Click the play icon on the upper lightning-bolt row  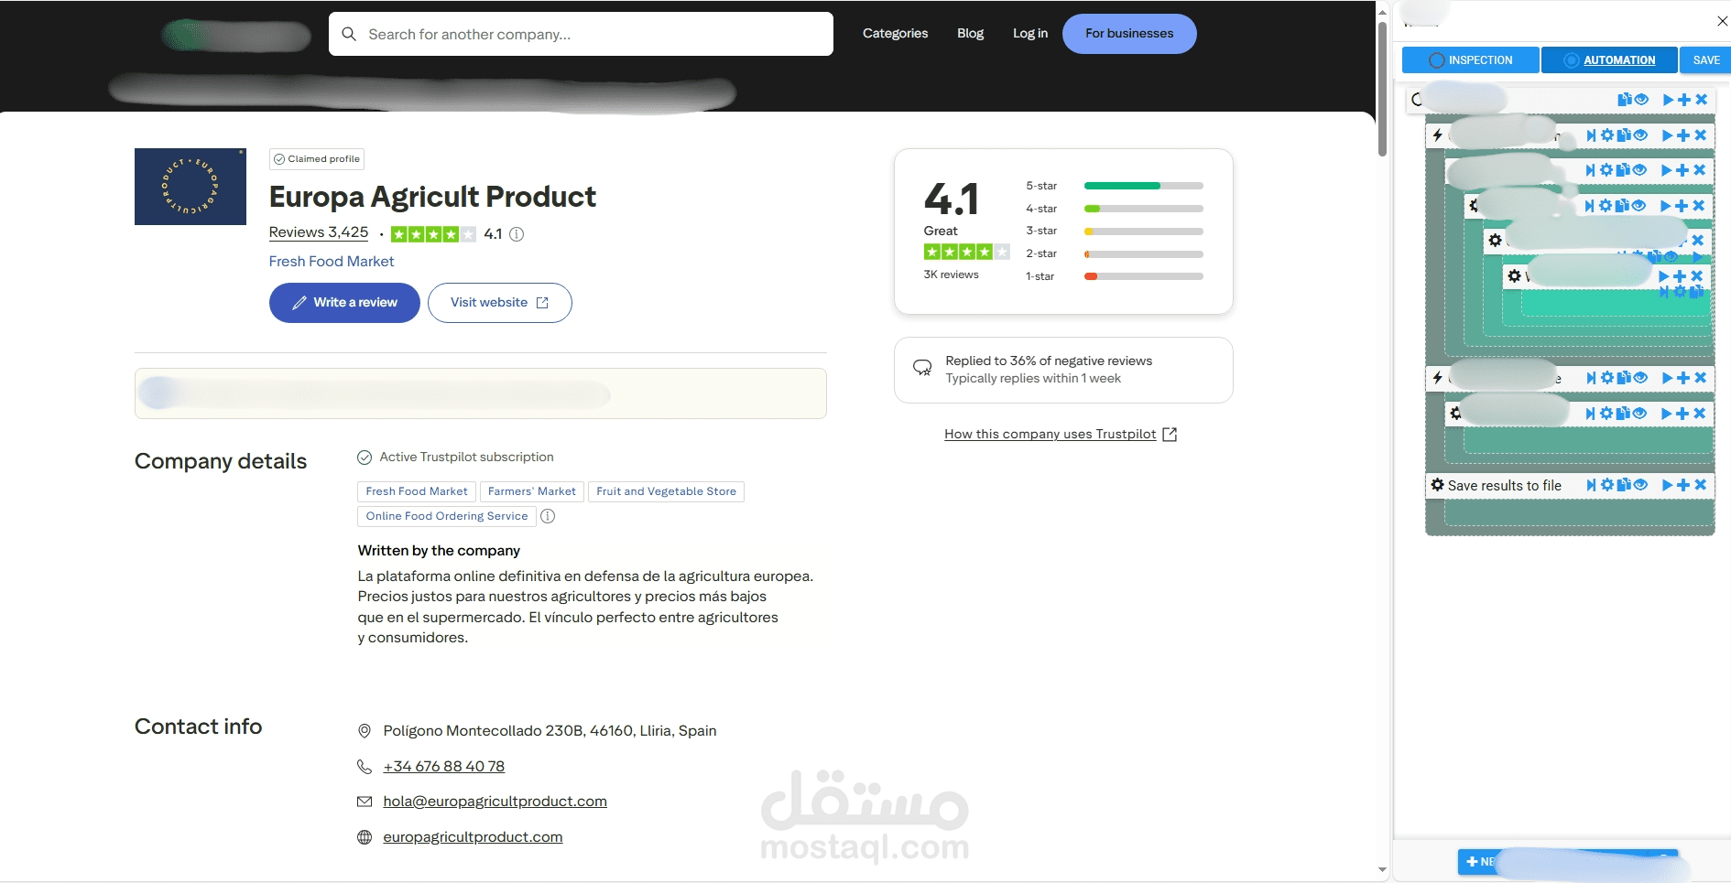[x=1667, y=135]
